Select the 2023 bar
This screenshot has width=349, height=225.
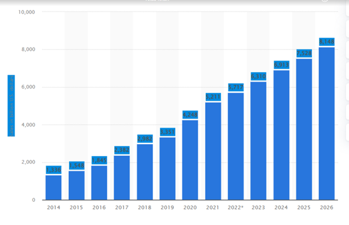258,141
